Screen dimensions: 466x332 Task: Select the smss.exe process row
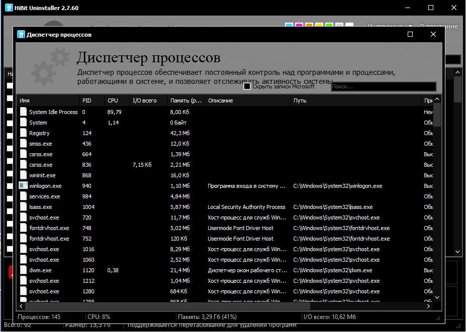coord(225,144)
